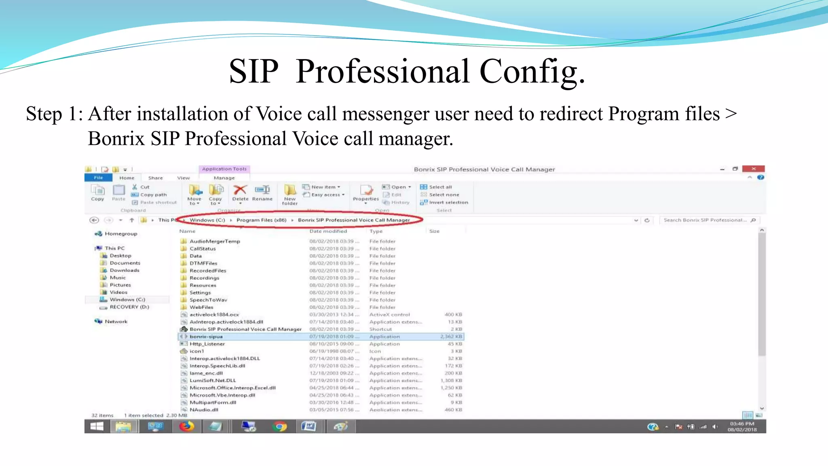Sort by Name column header
Image resolution: width=828 pixels, height=466 pixels.
click(x=187, y=231)
